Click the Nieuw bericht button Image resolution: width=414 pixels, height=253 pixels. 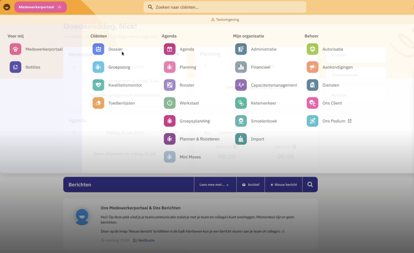tap(283, 185)
